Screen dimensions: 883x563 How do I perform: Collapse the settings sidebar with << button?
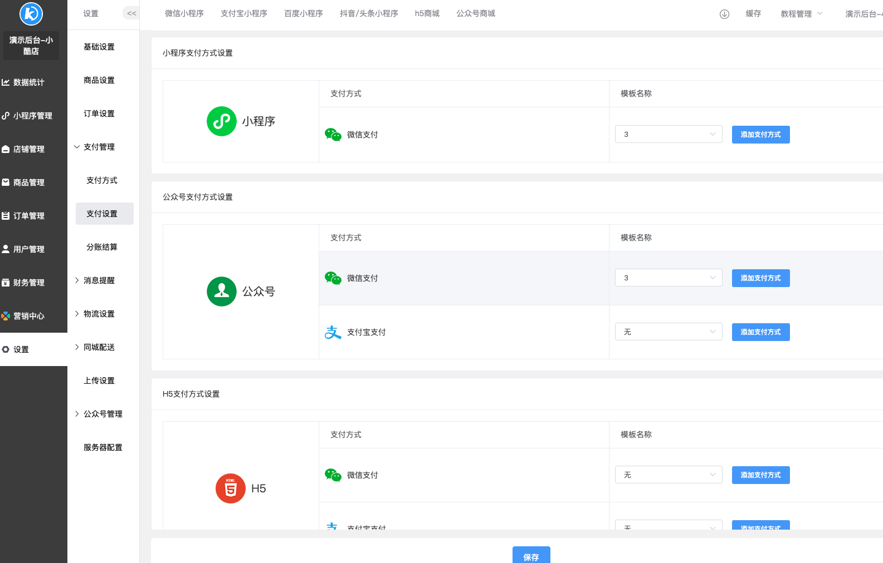tap(131, 13)
